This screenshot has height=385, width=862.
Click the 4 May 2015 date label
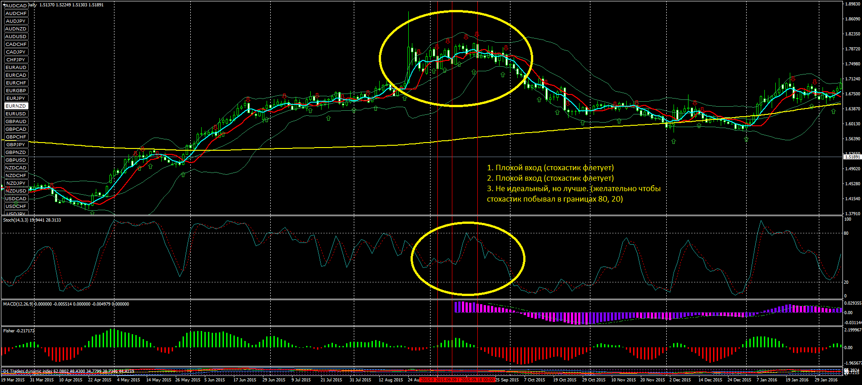(x=128, y=380)
